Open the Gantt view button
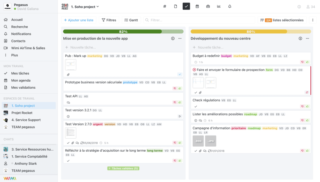The image size is (320, 182). click(131, 20)
